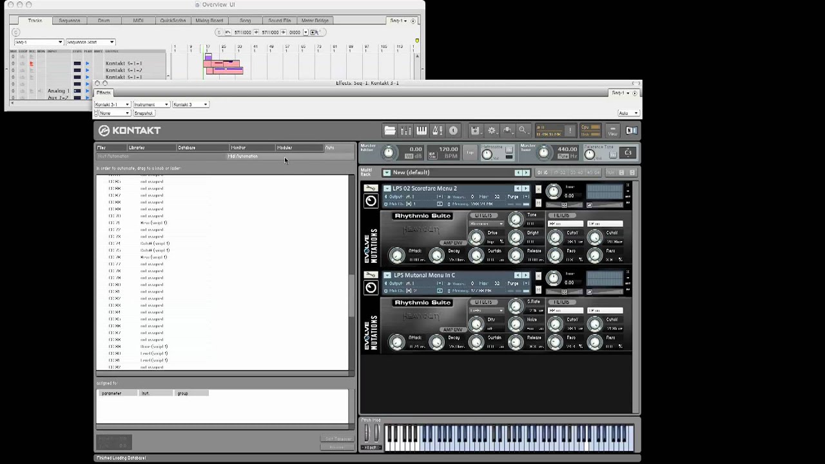The image size is (825, 464).
Task: Go to next multi preset arrow
Action: pyautogui.click(x=526, y=173)
